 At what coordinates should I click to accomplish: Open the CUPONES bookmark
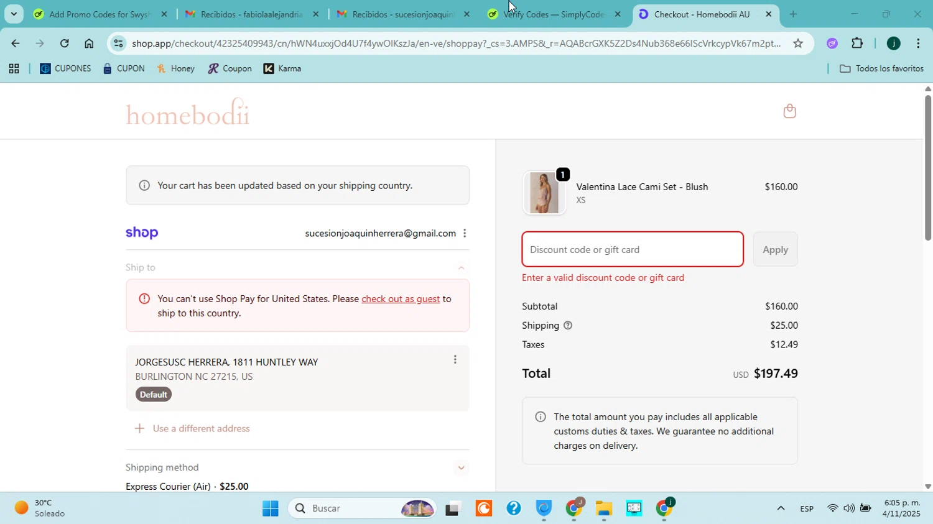[65, 69]
